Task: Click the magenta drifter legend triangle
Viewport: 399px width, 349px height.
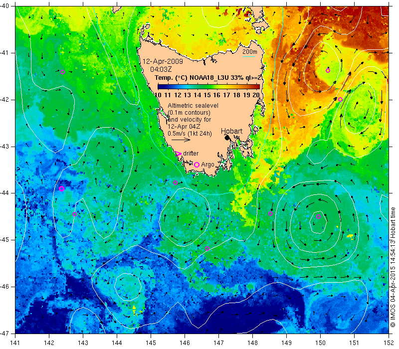Action: (178, 154)
